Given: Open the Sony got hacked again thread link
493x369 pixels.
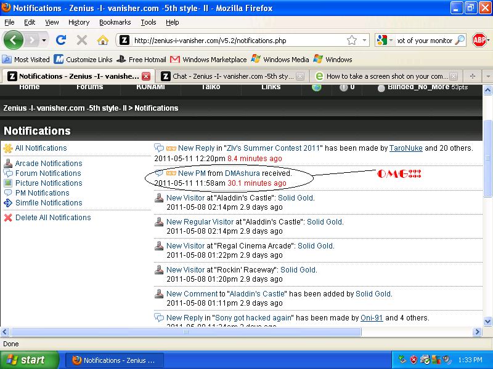Looking at the screenshot, I should pos(253,318).
